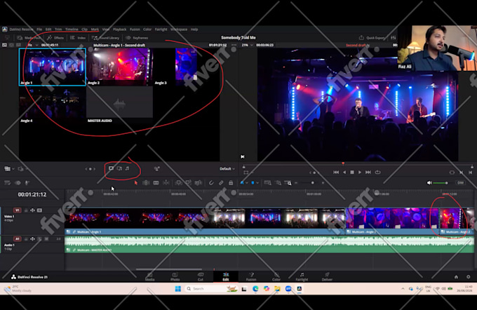
Task: Open the Workspace menu
Action: [x=179, y=29]
